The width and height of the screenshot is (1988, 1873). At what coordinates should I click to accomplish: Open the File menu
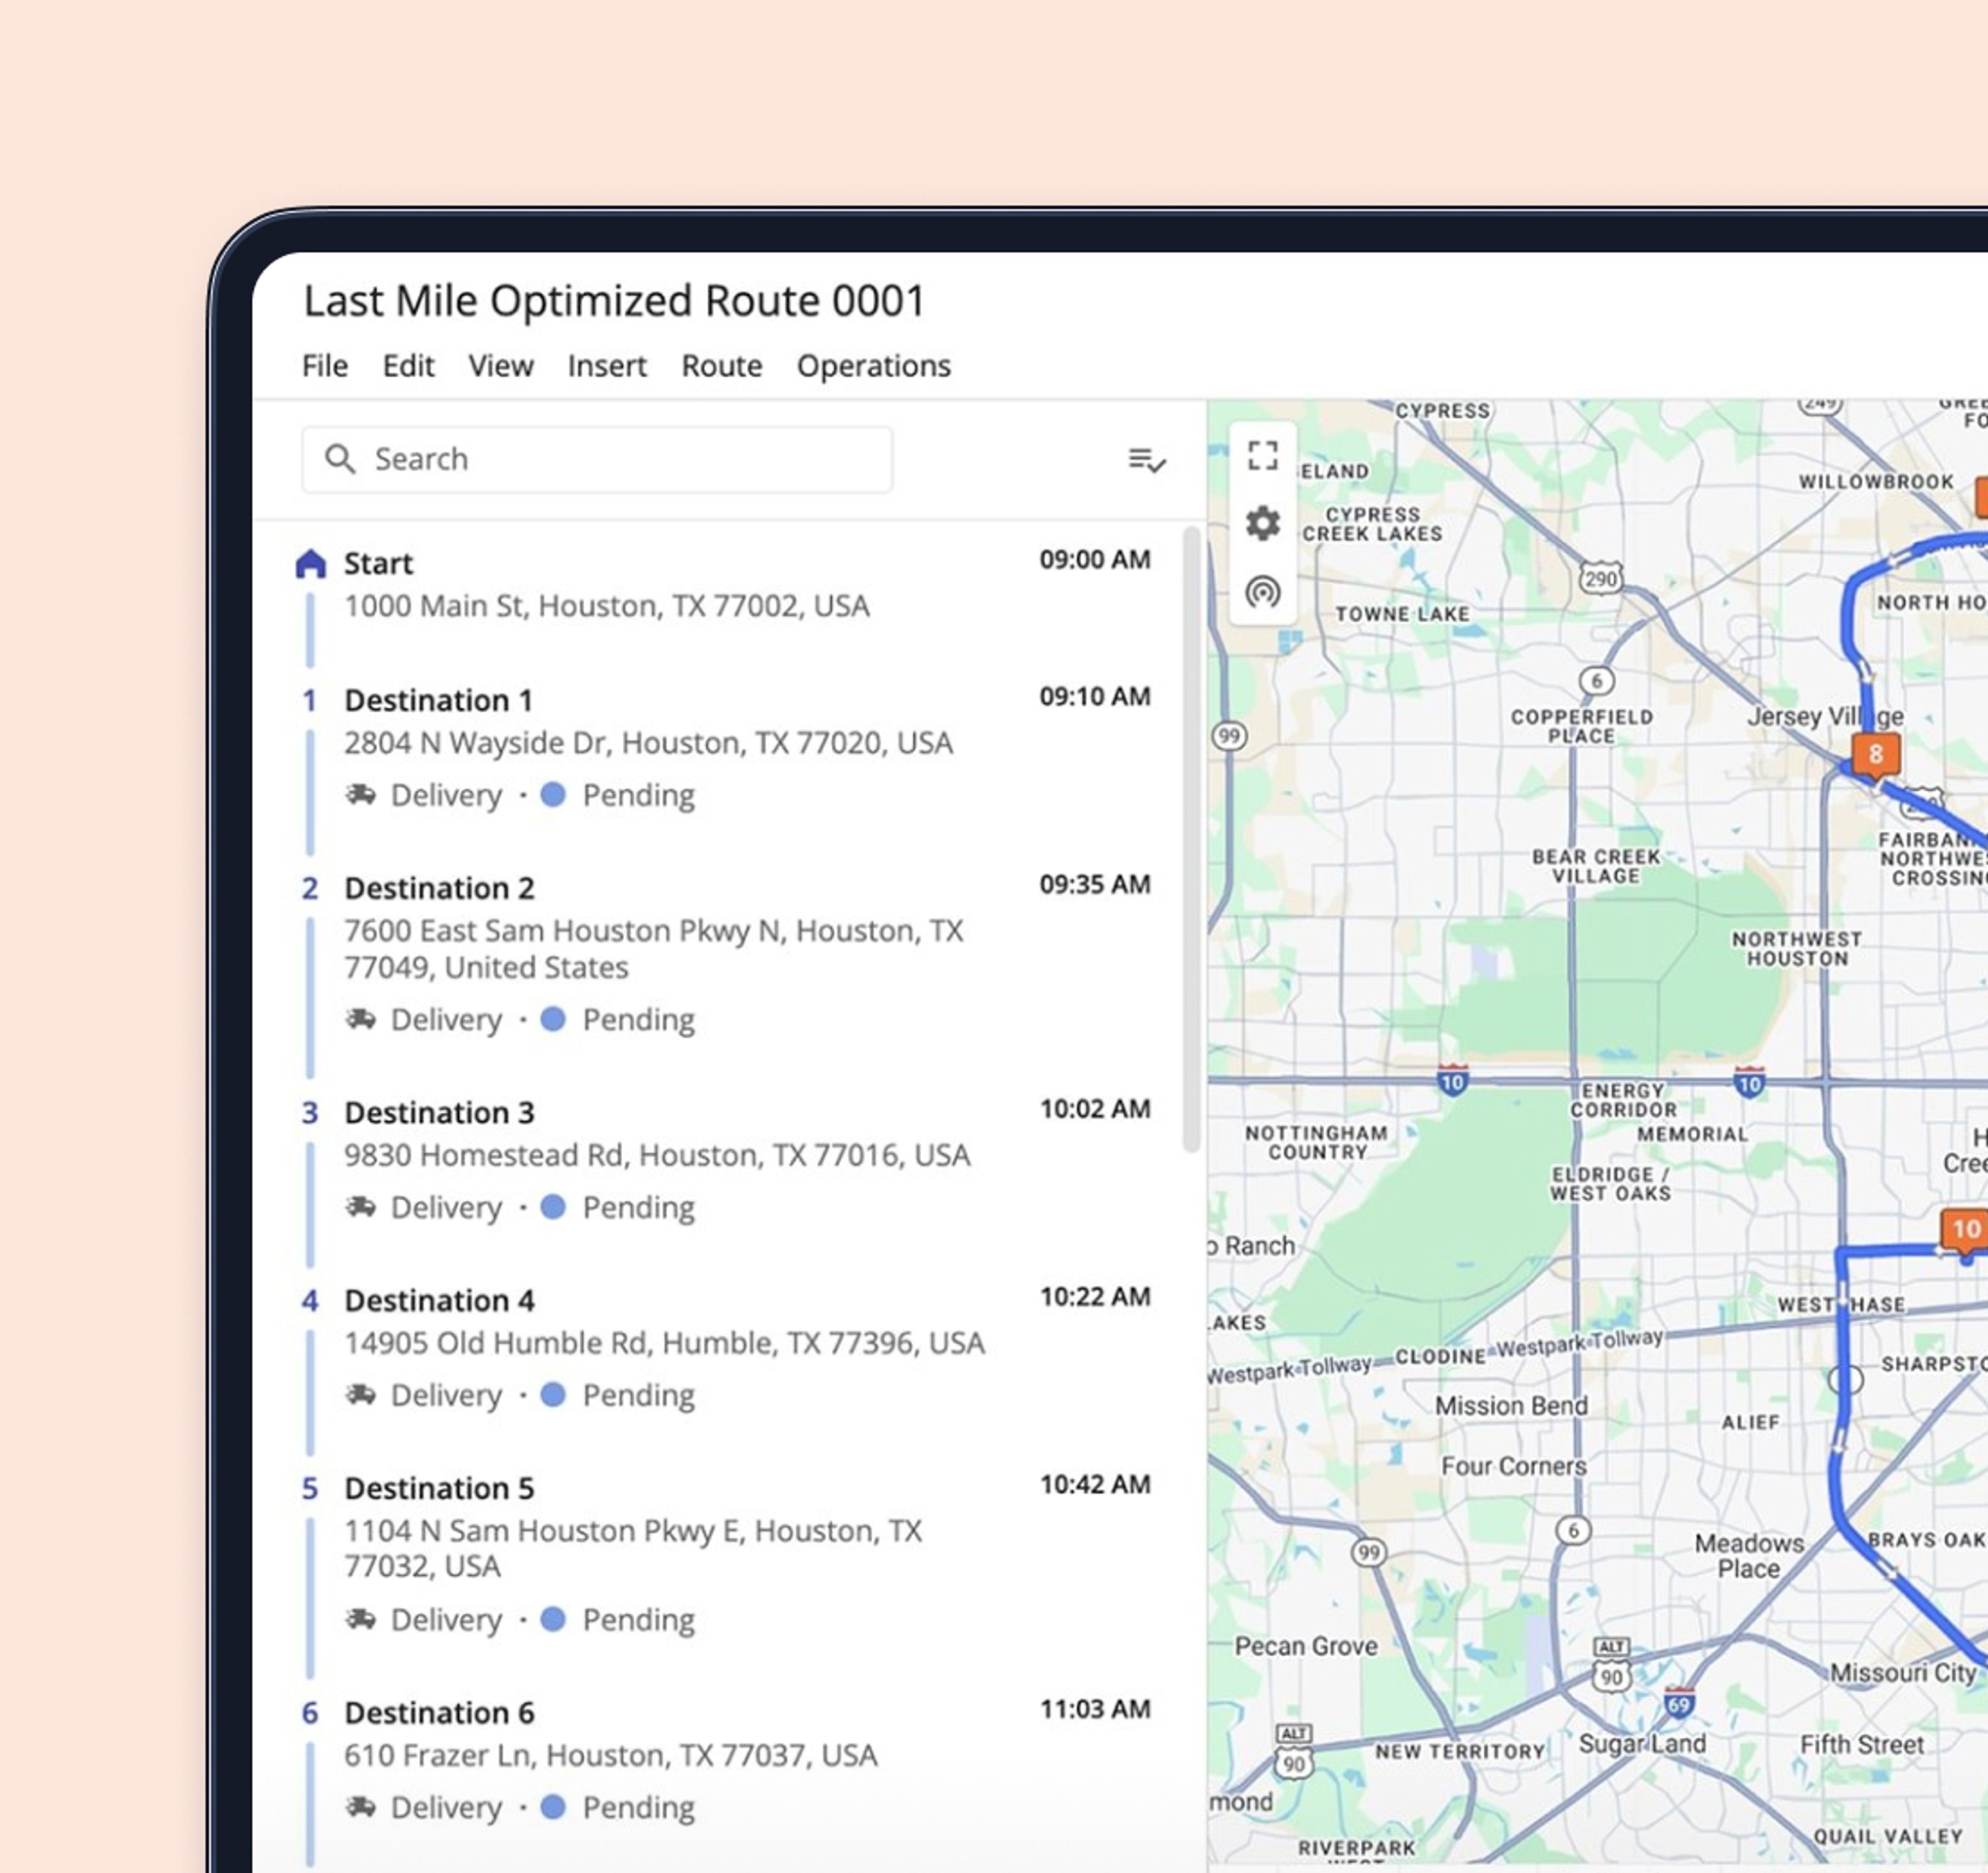click(325, 366)
